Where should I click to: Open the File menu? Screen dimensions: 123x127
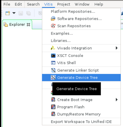point(7,4)
